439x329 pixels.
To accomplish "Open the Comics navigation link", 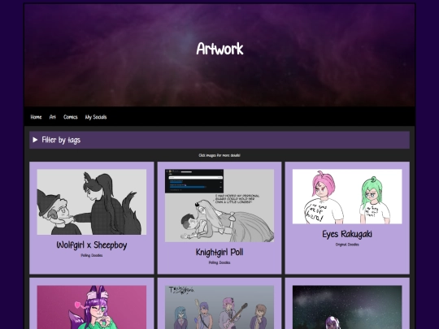I will pyautogui.click(x=71, y=117).
